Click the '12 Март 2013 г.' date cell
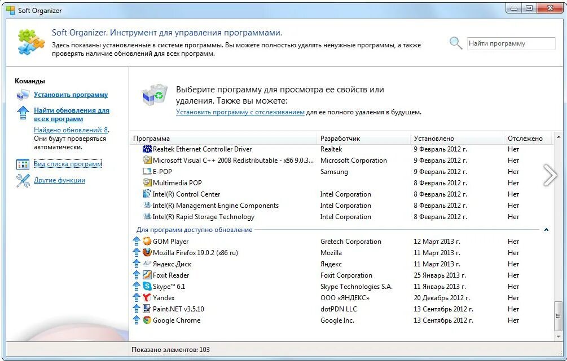 click(x=437, y=242)
